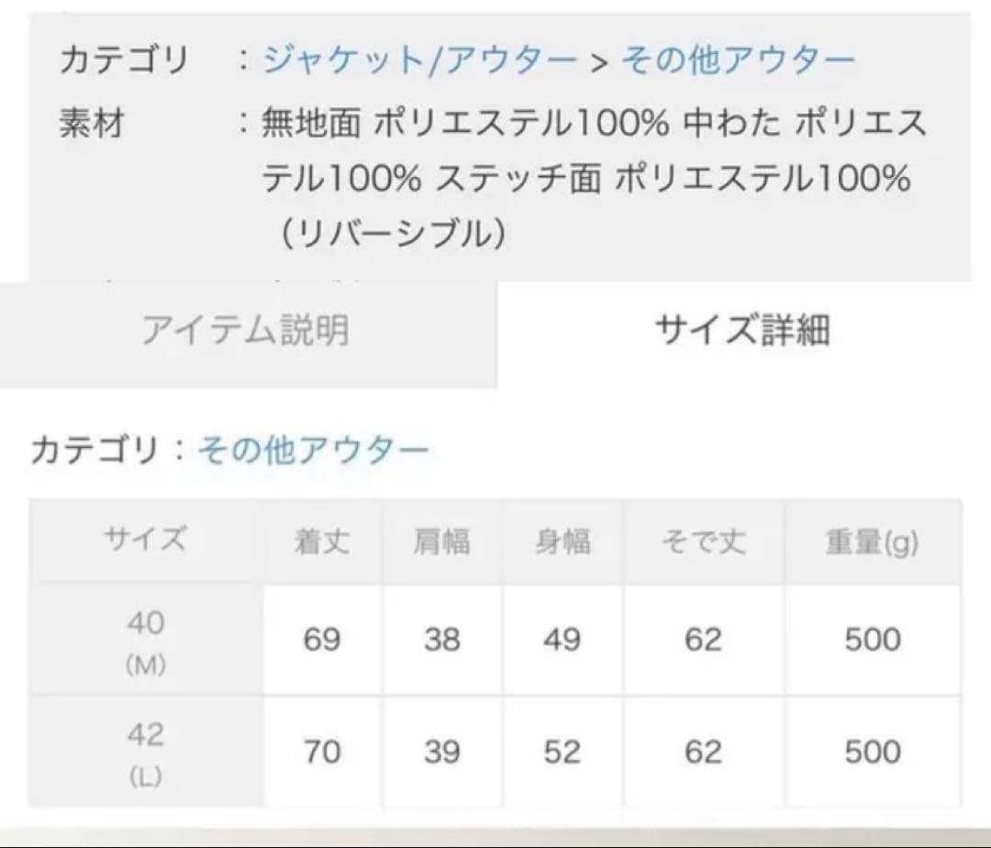This screenshot has height=848, width=991.
Task: Select the サイズ詳細 tab
Action: pyautogui.click(x=741, y=330)
